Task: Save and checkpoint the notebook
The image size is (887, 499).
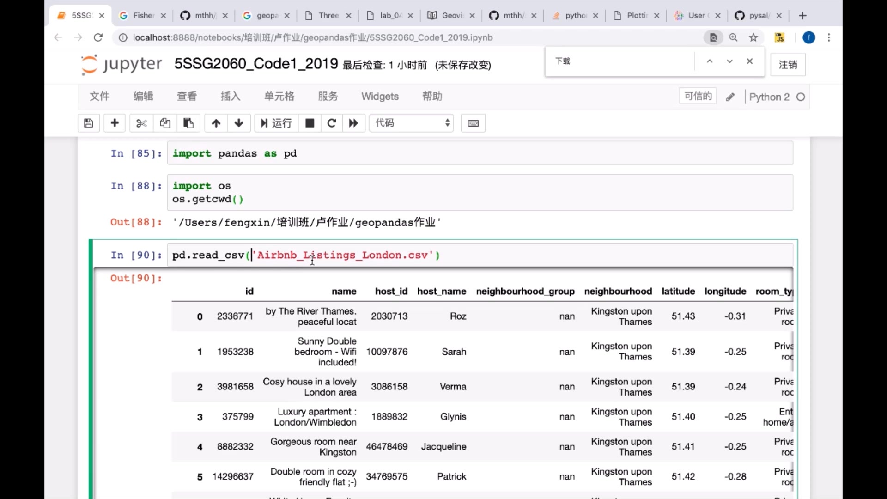Action: pos(88,123)
